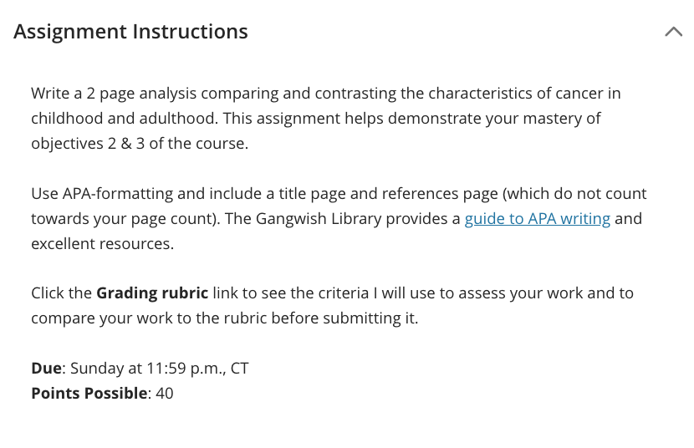This screenshot has height=448, width=694.
Task: Click the Assignment Instructions heading
Action: 130,32
